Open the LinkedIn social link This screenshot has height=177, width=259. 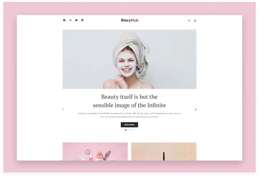82,20
